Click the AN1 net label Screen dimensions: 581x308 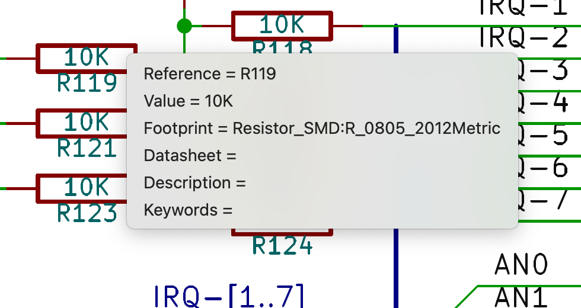[521, 297]
